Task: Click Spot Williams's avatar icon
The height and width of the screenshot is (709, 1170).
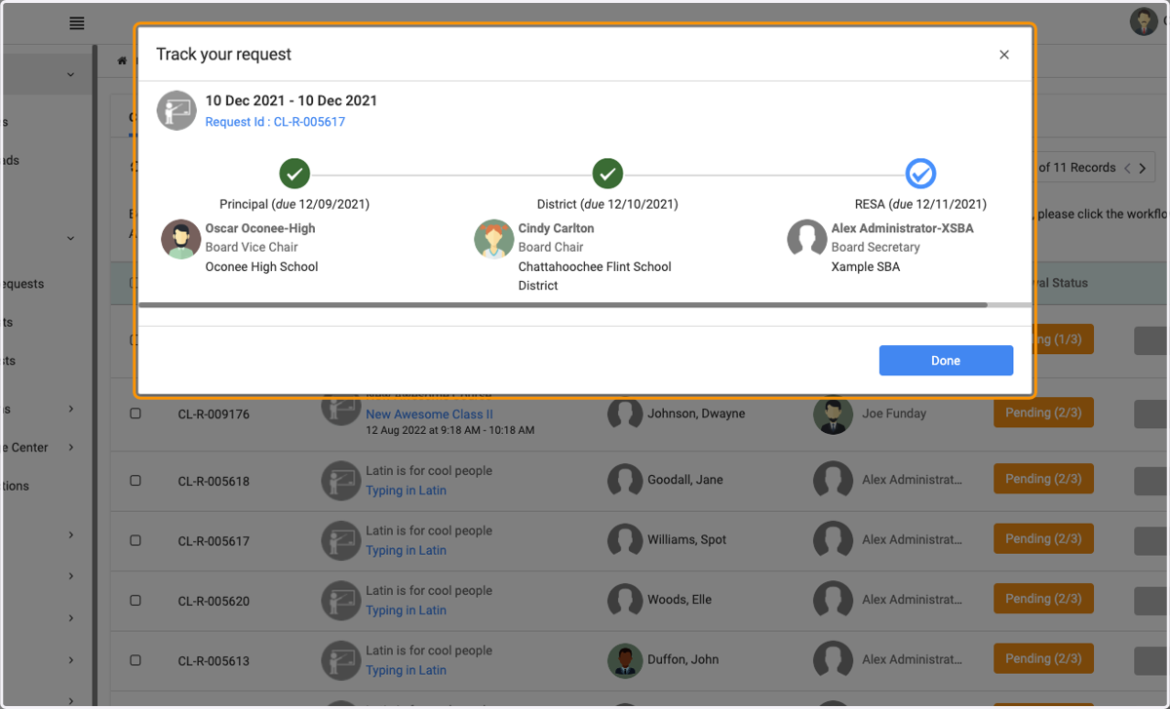Action: 625,539
